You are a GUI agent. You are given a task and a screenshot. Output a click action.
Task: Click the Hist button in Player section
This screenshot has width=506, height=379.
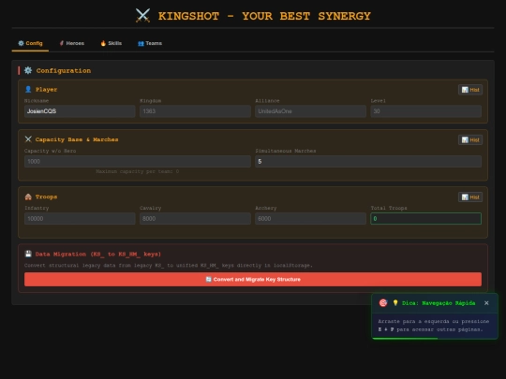pyautogui.click(x=470, y=90)
